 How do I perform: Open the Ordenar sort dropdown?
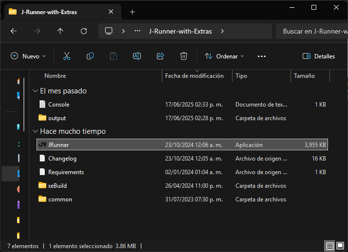coord(224,56)
